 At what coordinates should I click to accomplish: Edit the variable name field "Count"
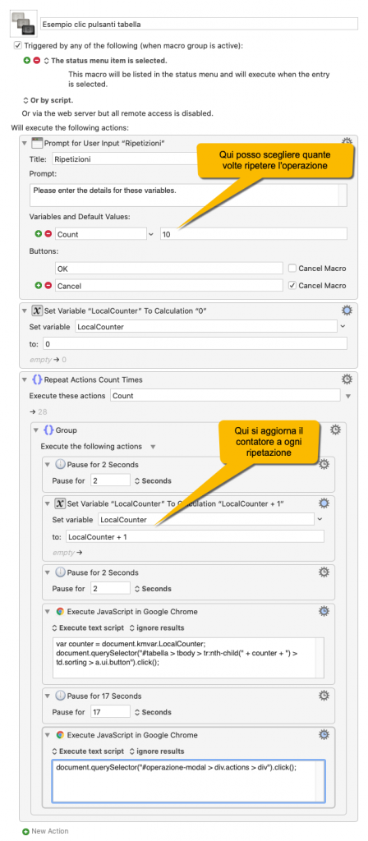(x=100, y=234)
